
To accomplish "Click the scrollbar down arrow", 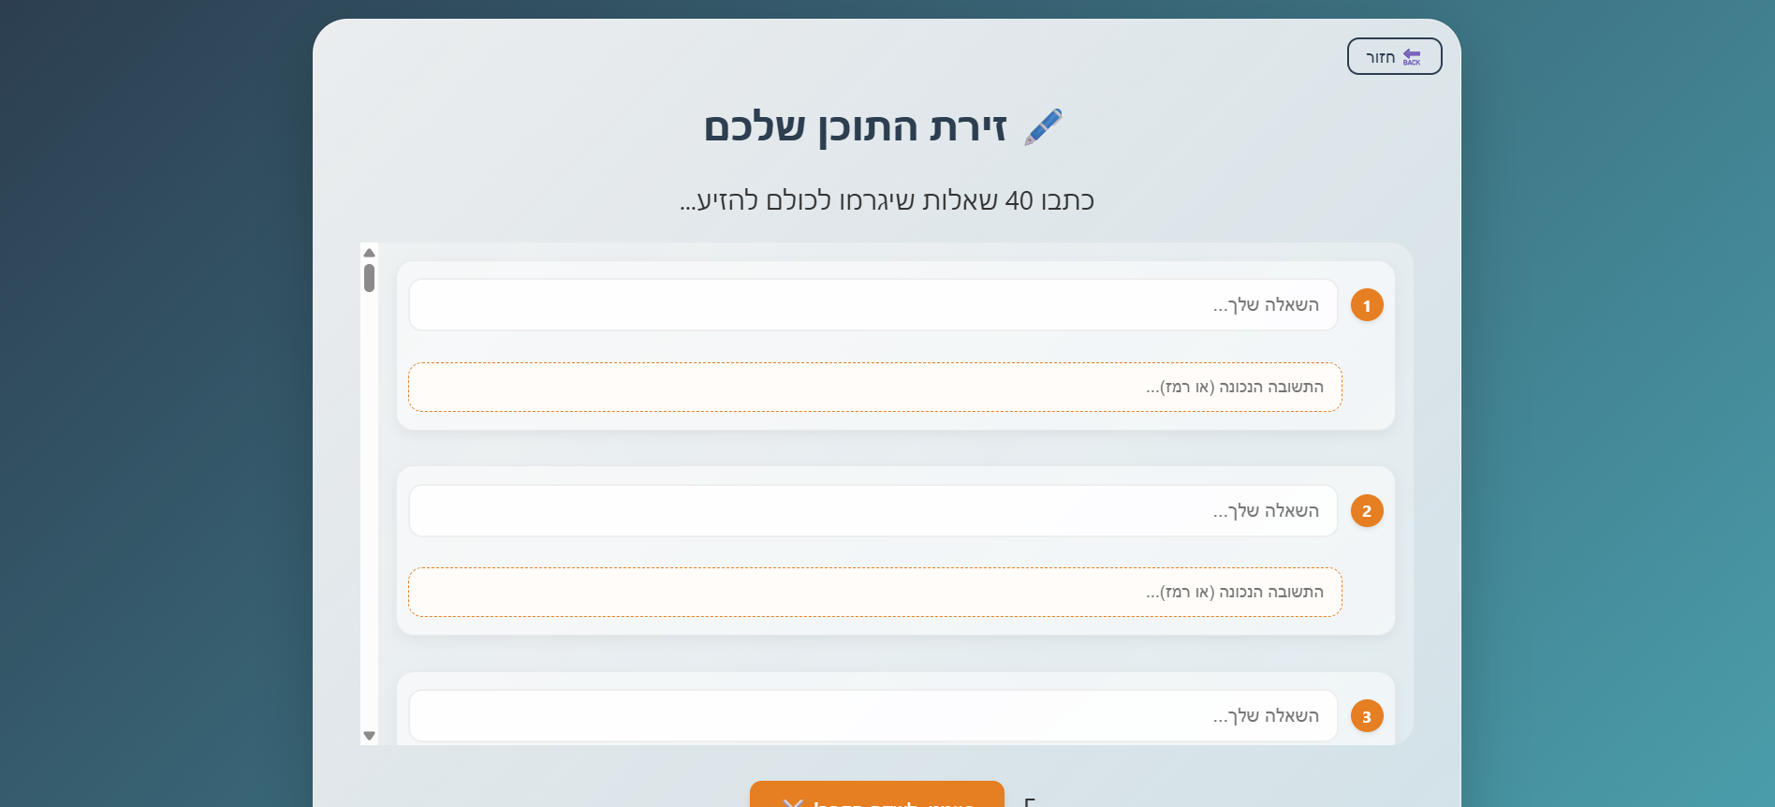I will (369, 736).
